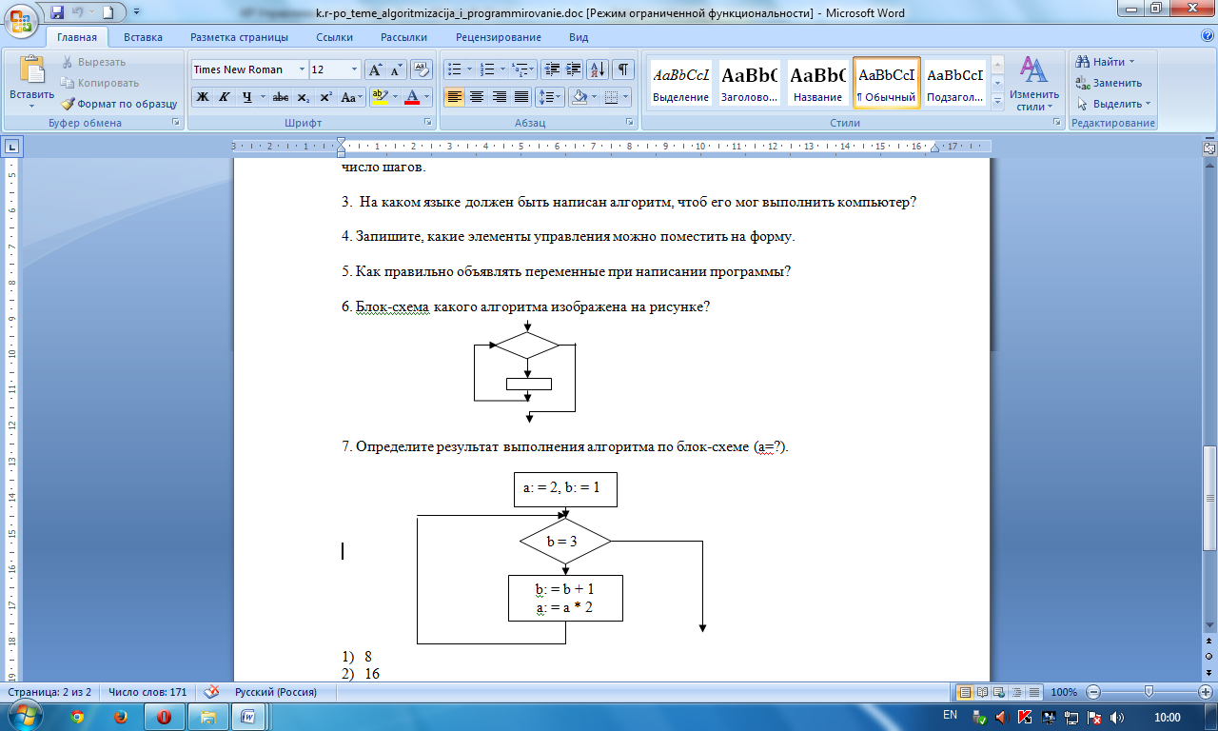This screenshot has height=731, width=1218.
Task: Open Select (Выделить) dropdown
Action: pyautogui.click(x=1113, y=104)
